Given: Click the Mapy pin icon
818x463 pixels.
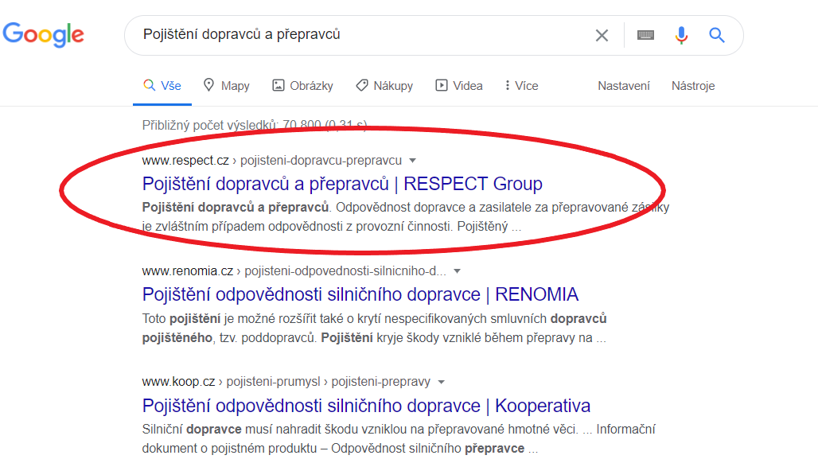Looking at the screenshot, I should click(208, 84).
